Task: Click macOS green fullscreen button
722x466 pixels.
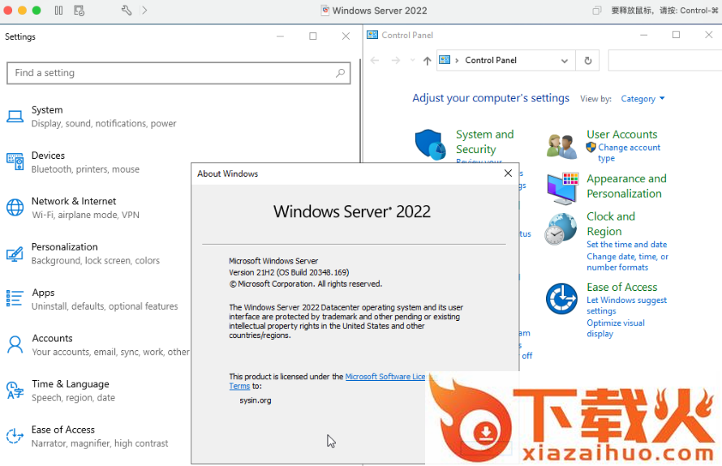Action: 37,10
